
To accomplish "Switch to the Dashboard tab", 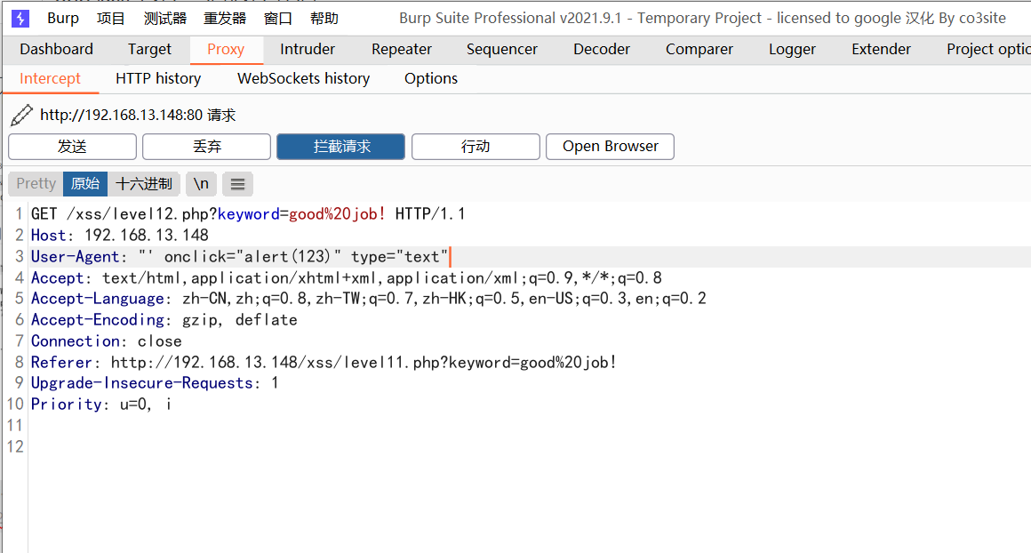I will point(57,49).
